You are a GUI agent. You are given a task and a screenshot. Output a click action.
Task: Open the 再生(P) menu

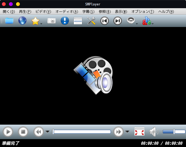point(25,11)
